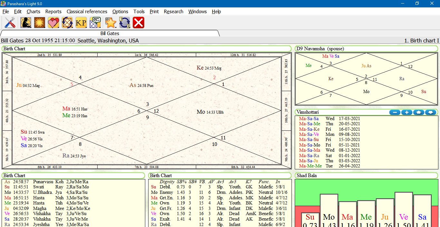Click Ra 24:53 Jye in the birth chart
440x227 pixels.
(74, 156)
